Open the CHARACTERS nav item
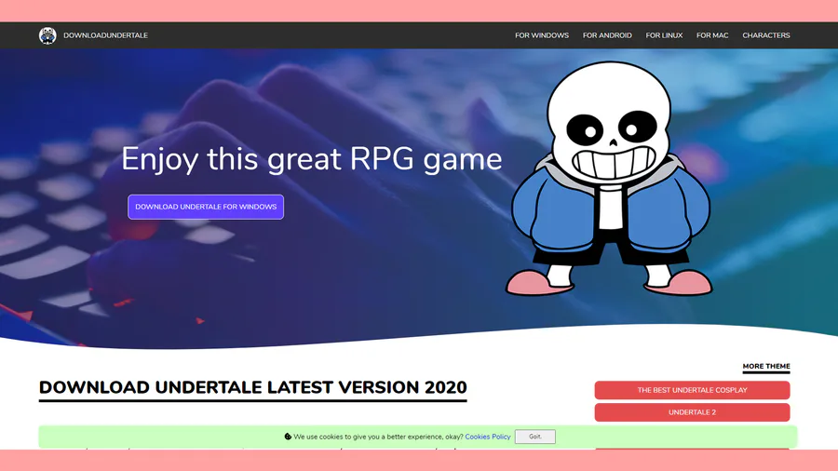Viewport: 838px width, 471px height. [x=766, y=35]
